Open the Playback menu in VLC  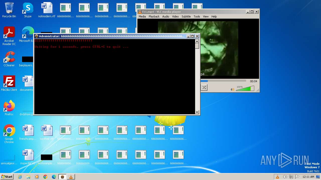tap(154, 16)
